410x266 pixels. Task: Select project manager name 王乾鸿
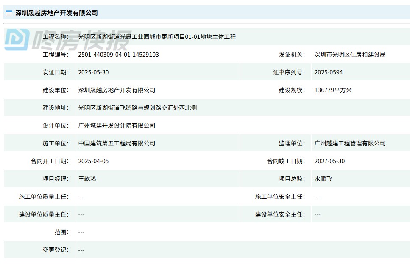pyautogui.click(x=87, y=179)
